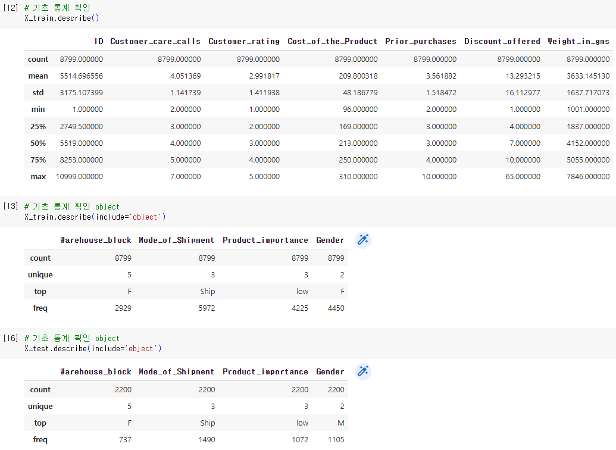Click the magic wand chart icon beside X_test object table

tap(363, 372)
